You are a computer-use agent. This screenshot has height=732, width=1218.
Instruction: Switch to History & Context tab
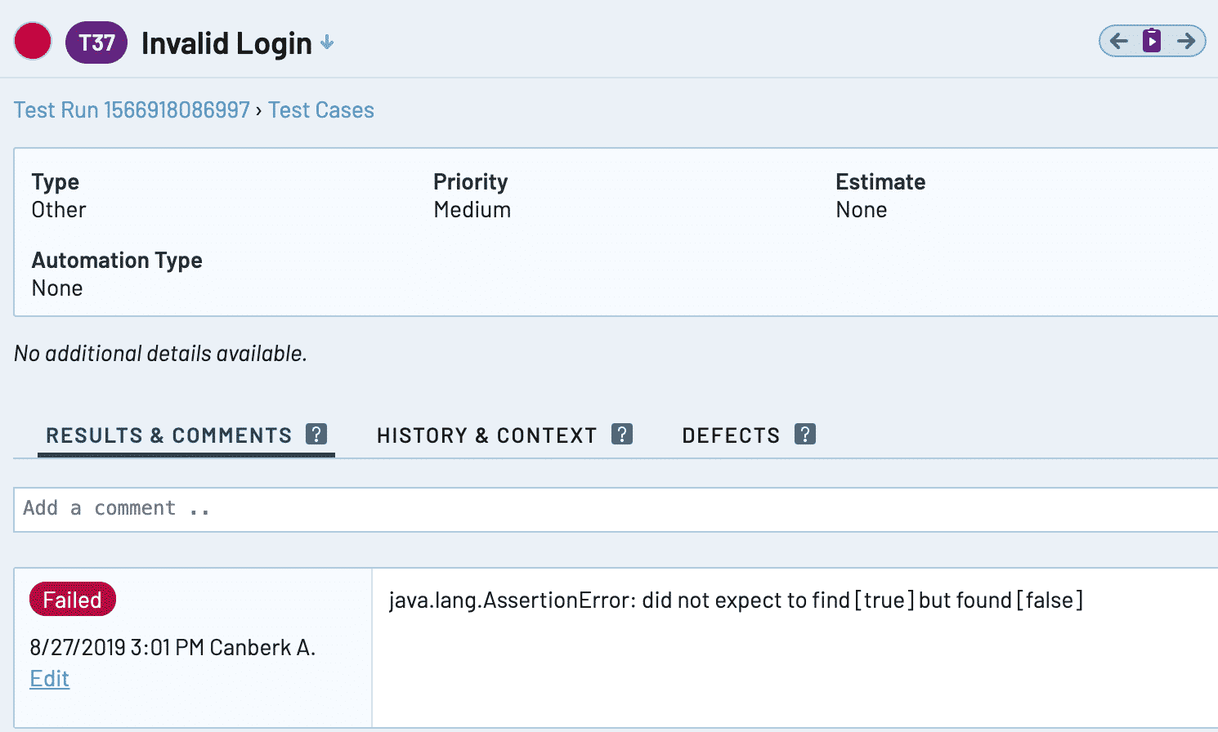tap(486, 435)
